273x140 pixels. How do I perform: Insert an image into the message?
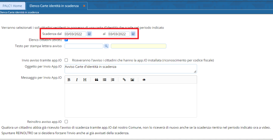(x=132, y=80)
